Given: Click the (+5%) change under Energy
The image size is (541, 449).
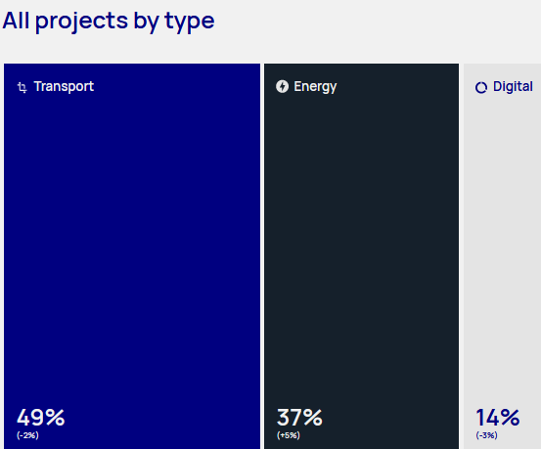Looking at the screenshot, I should click(x=289, y=435).
